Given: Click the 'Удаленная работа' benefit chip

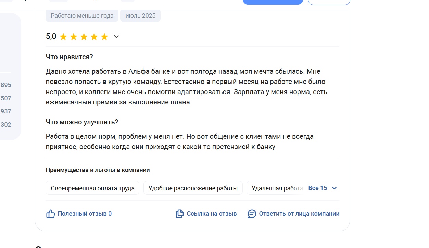Looking at the screenshot, I should 277,188.
